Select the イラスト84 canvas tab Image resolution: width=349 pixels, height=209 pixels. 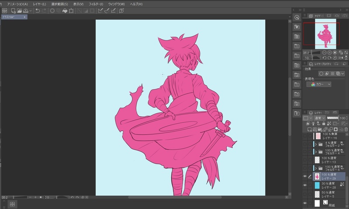click(x=14, y=17)
